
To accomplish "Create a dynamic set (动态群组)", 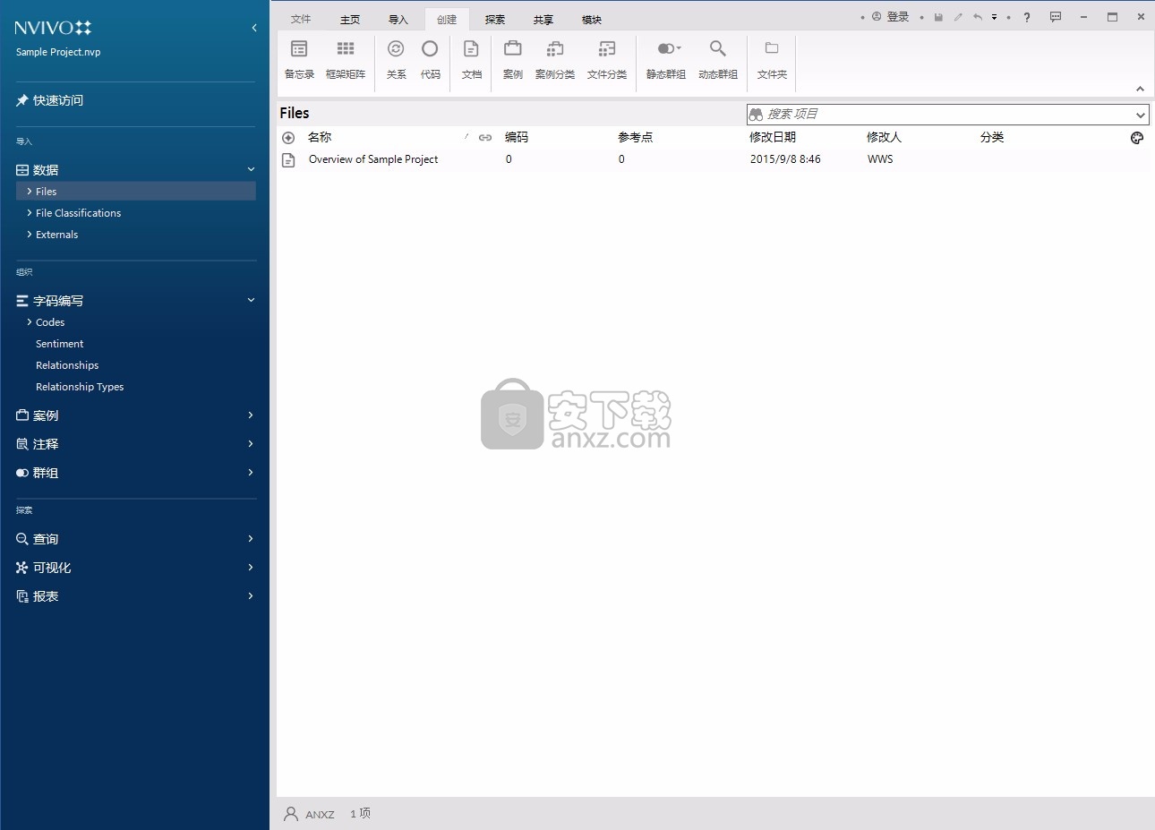I will pos(718,60).
